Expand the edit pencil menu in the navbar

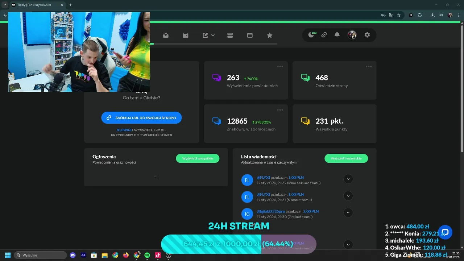(208, 35)
